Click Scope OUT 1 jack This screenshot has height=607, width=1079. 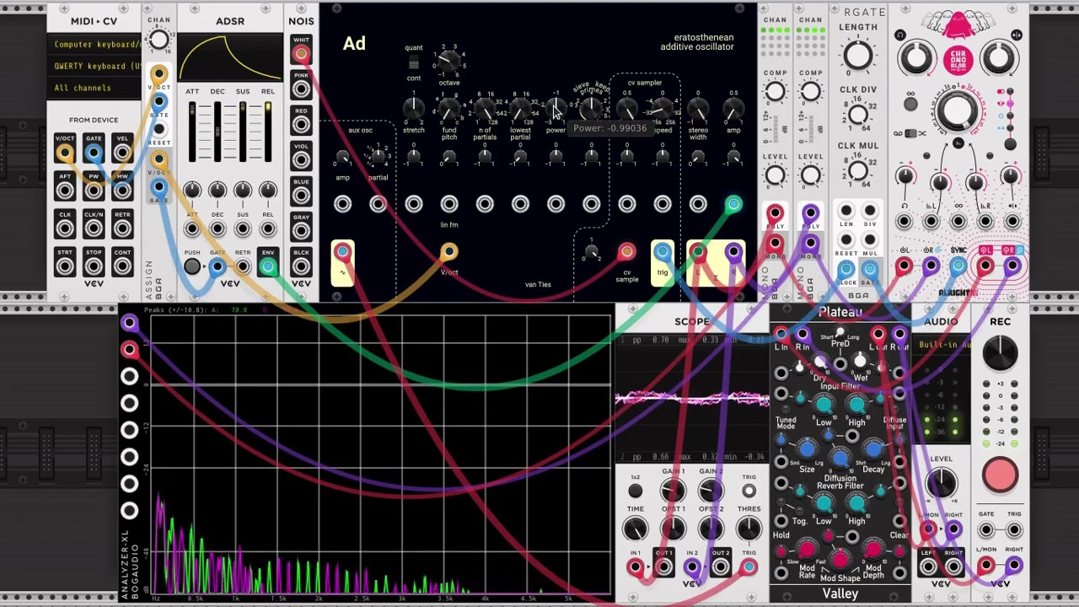coord(663,567)
